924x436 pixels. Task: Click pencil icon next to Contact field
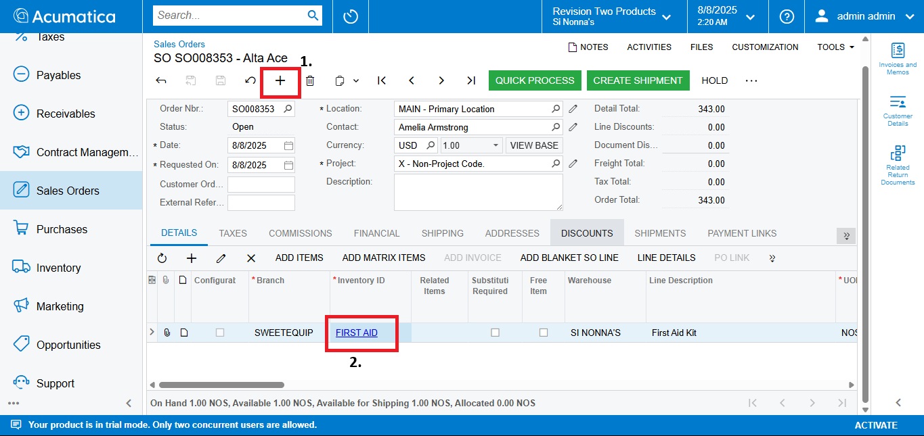coord(573,127)
